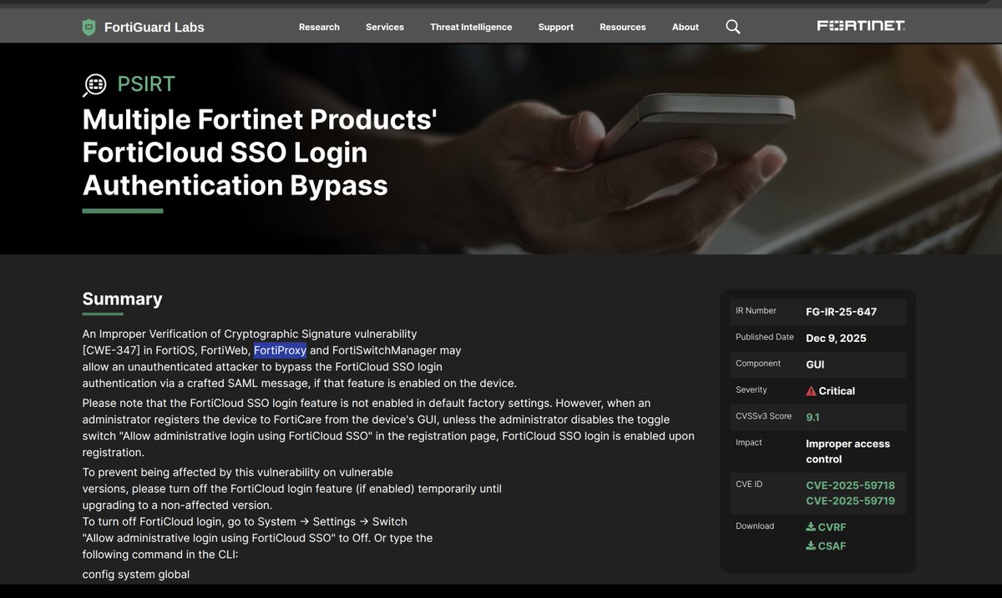
Task: Click the 'CVSSv3 Score' field label
Action: (x=762, y=415)
